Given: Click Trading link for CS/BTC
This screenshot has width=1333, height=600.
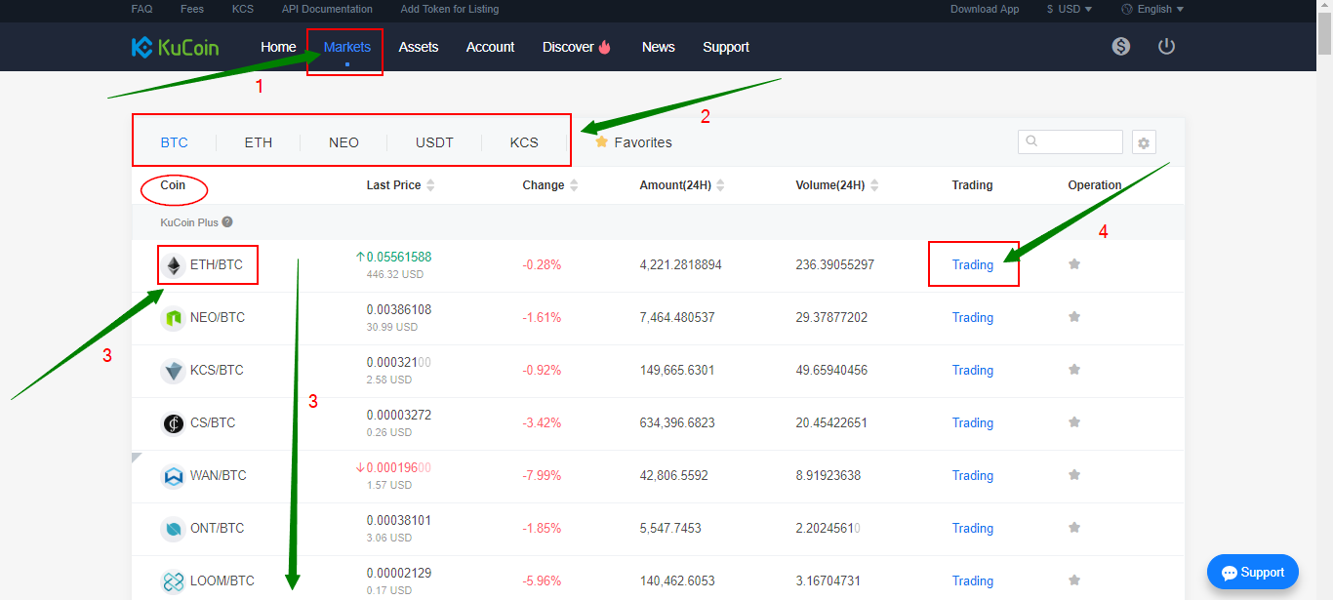Looking at the screenshot, I should 973,422.
